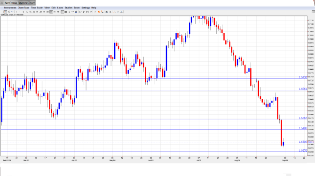
Task: Open the Lines menu
Action: pos(60,7)
